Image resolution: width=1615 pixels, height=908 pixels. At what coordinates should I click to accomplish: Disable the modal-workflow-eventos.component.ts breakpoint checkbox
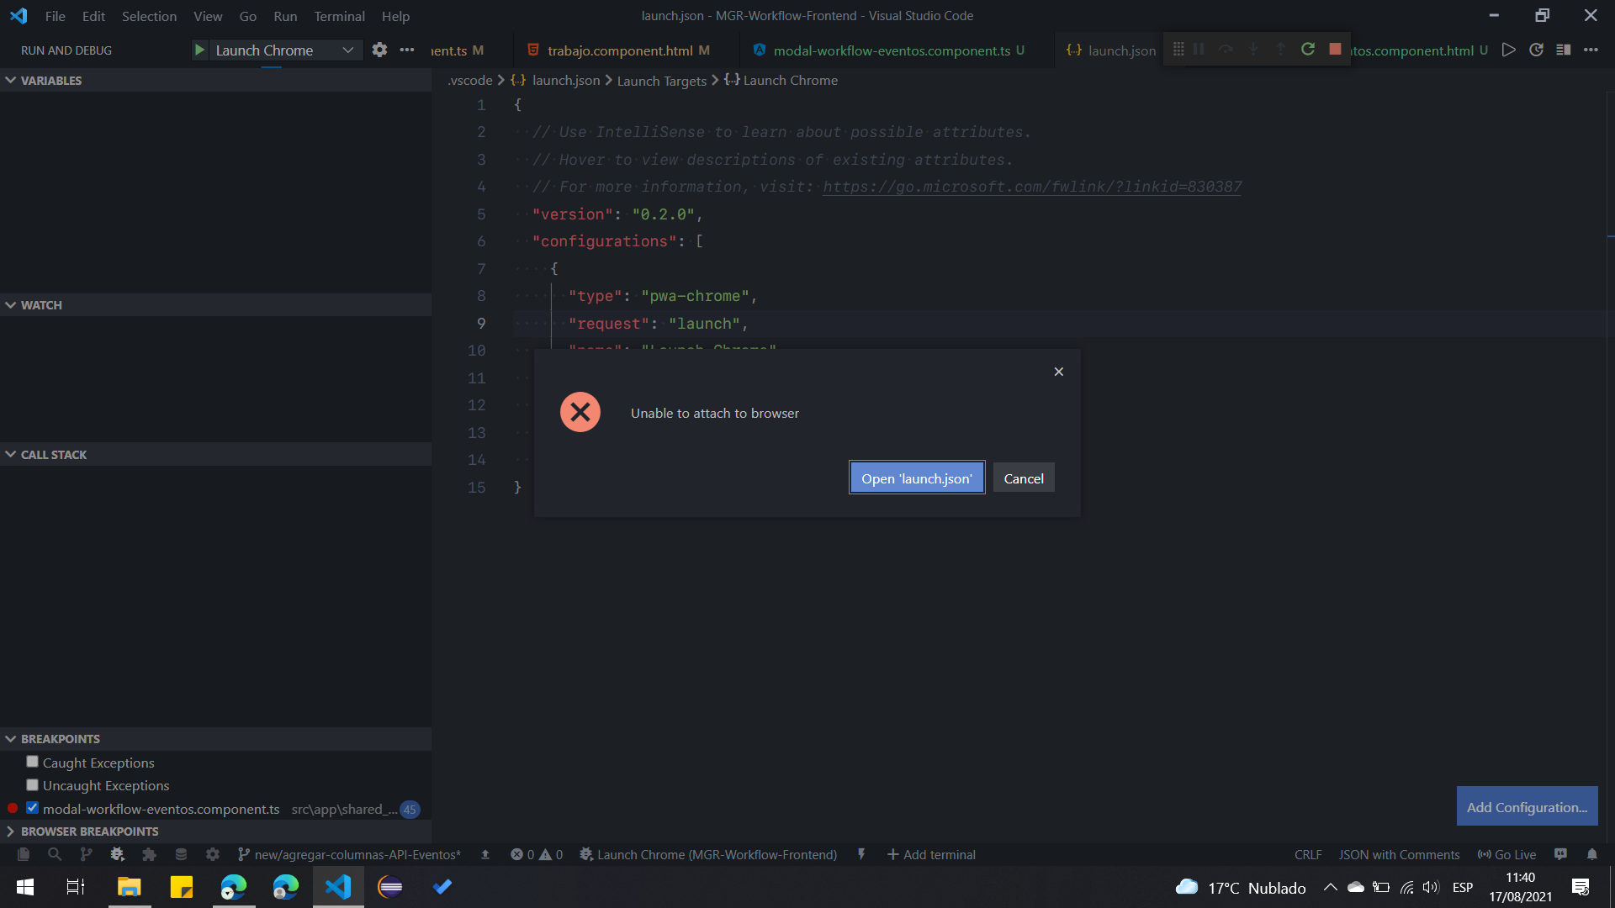pyautogui.click(x=32, y=808)
